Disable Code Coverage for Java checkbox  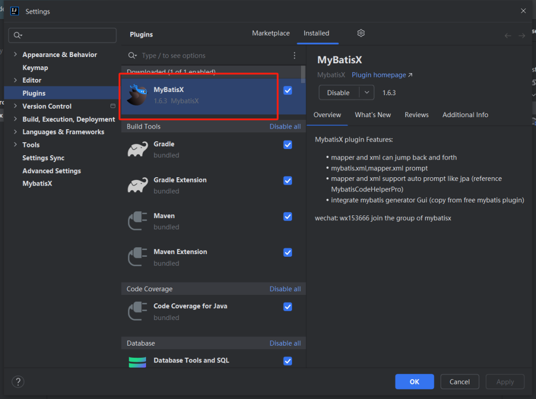pyautogui.click(x=287, y=306)
